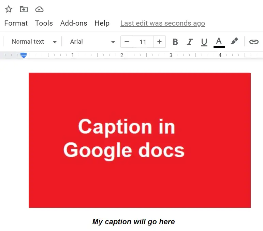The image size is (263, 231).
Task: Click the blue indent marker on ruler
Action: pos(24,55)
